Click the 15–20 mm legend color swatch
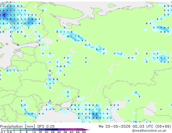Image resolution: width=172 pixels, height=133 pixels. click(42, 129)
